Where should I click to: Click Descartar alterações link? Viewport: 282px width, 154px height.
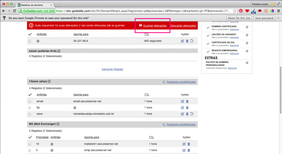[x=183, y=26]
